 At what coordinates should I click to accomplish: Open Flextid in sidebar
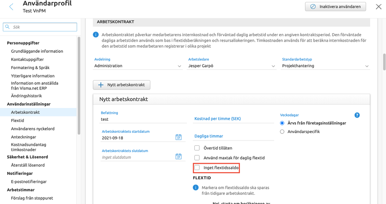click(17, 120)
